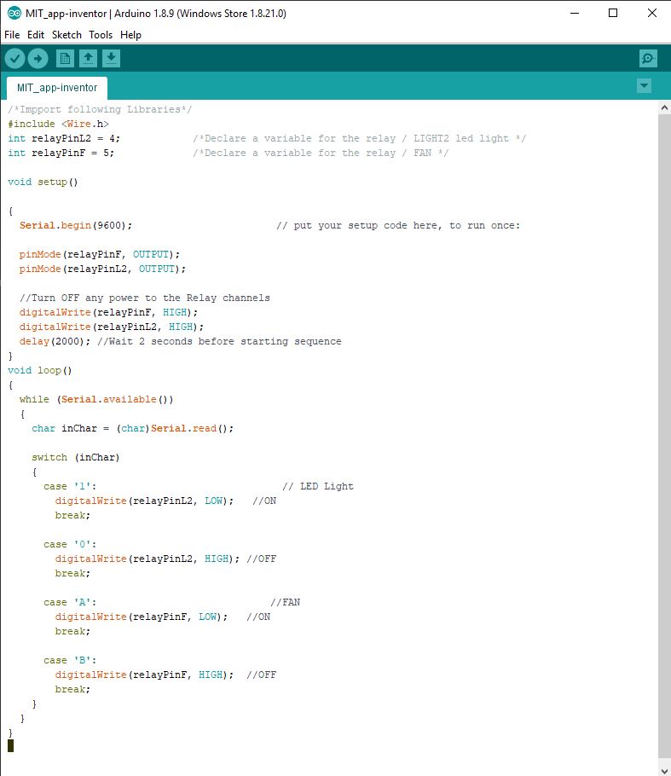Viewport: 671px width, 776px height.
Task: Open the File menu
Action: (x=12, y=35)
